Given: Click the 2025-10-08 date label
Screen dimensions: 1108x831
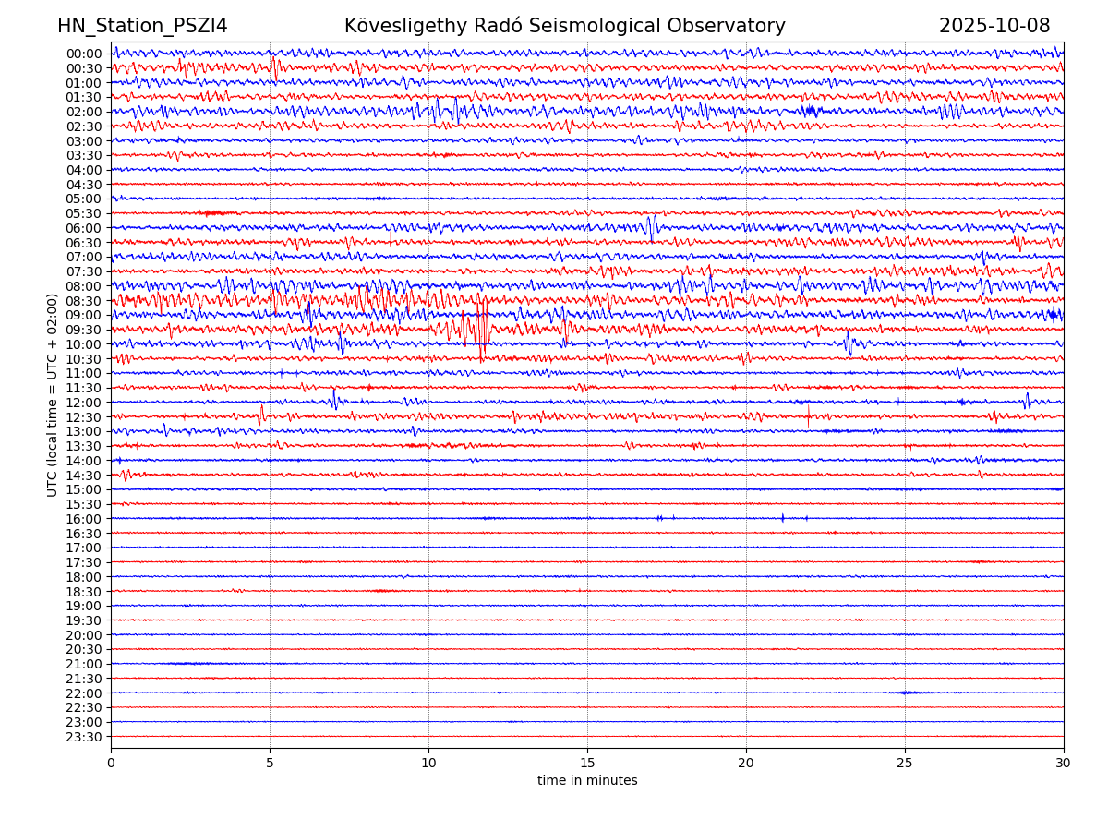Looking at the screenshot, I should (x=994, y=26).
